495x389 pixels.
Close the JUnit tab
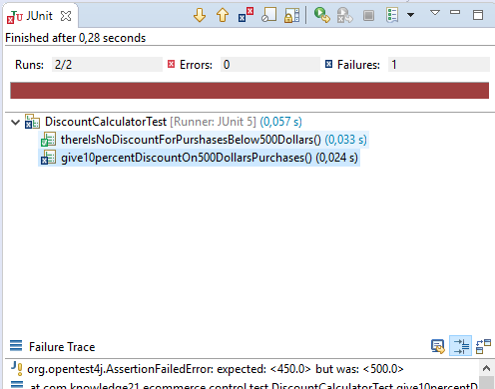click(x=66, y=16)
